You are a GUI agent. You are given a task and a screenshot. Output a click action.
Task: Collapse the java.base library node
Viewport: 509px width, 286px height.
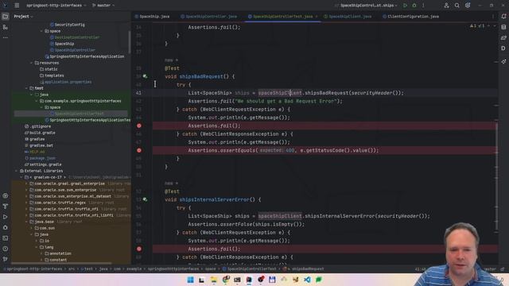[26, 222]
